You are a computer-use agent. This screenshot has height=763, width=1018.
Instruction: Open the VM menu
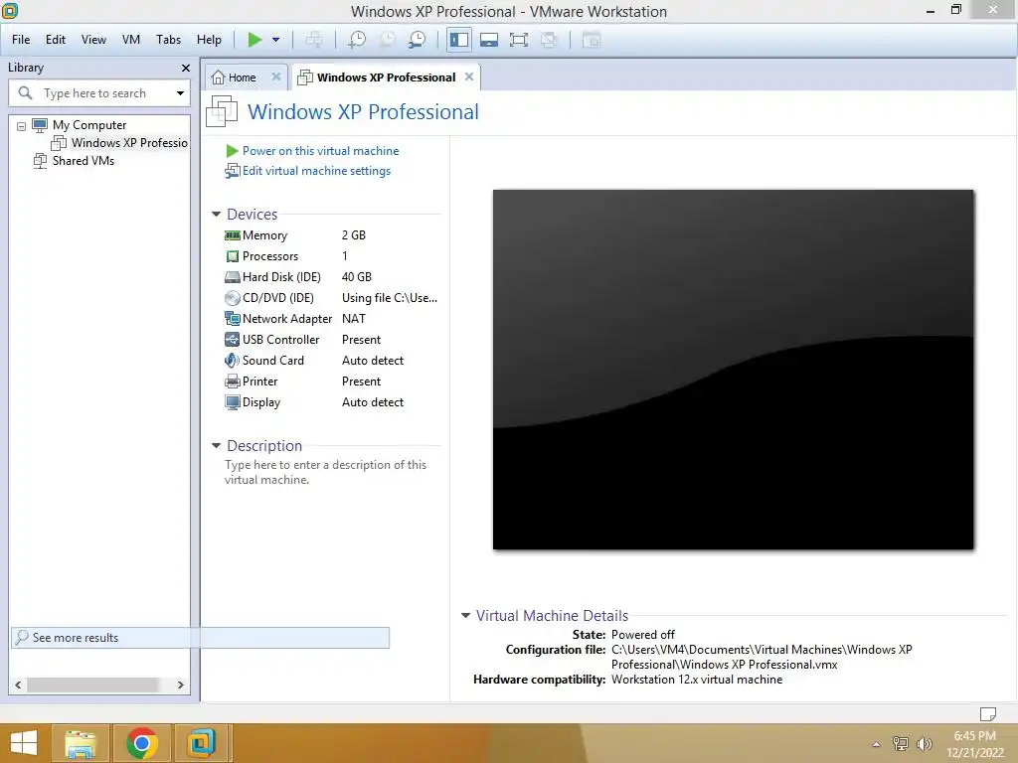pos(131,40)
